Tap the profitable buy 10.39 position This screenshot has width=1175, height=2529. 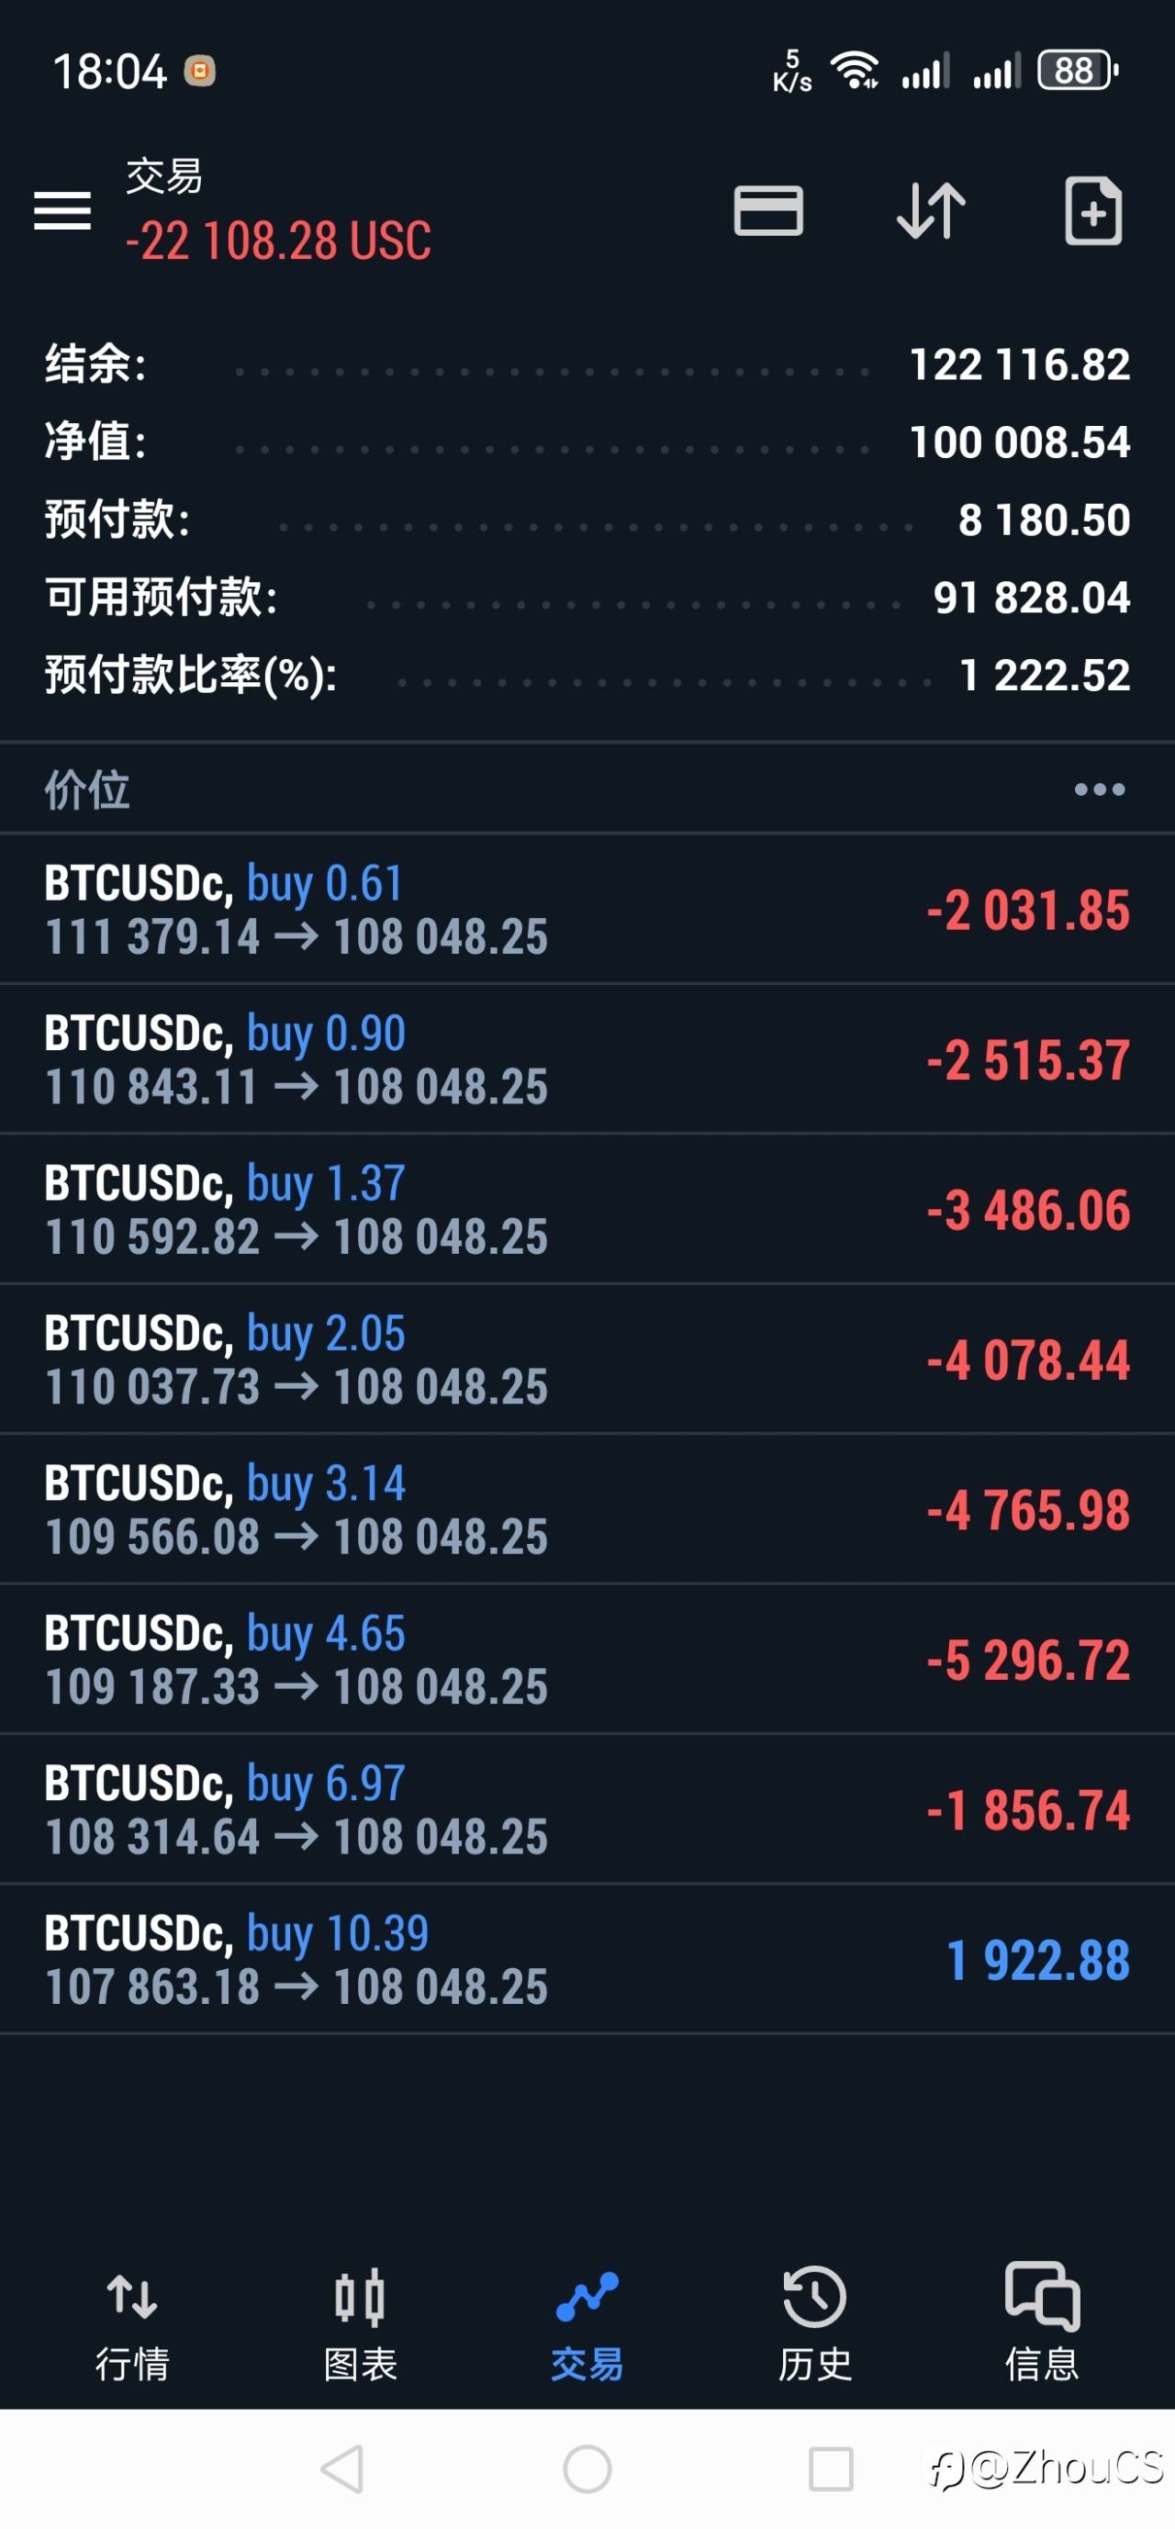(587, 1960)
